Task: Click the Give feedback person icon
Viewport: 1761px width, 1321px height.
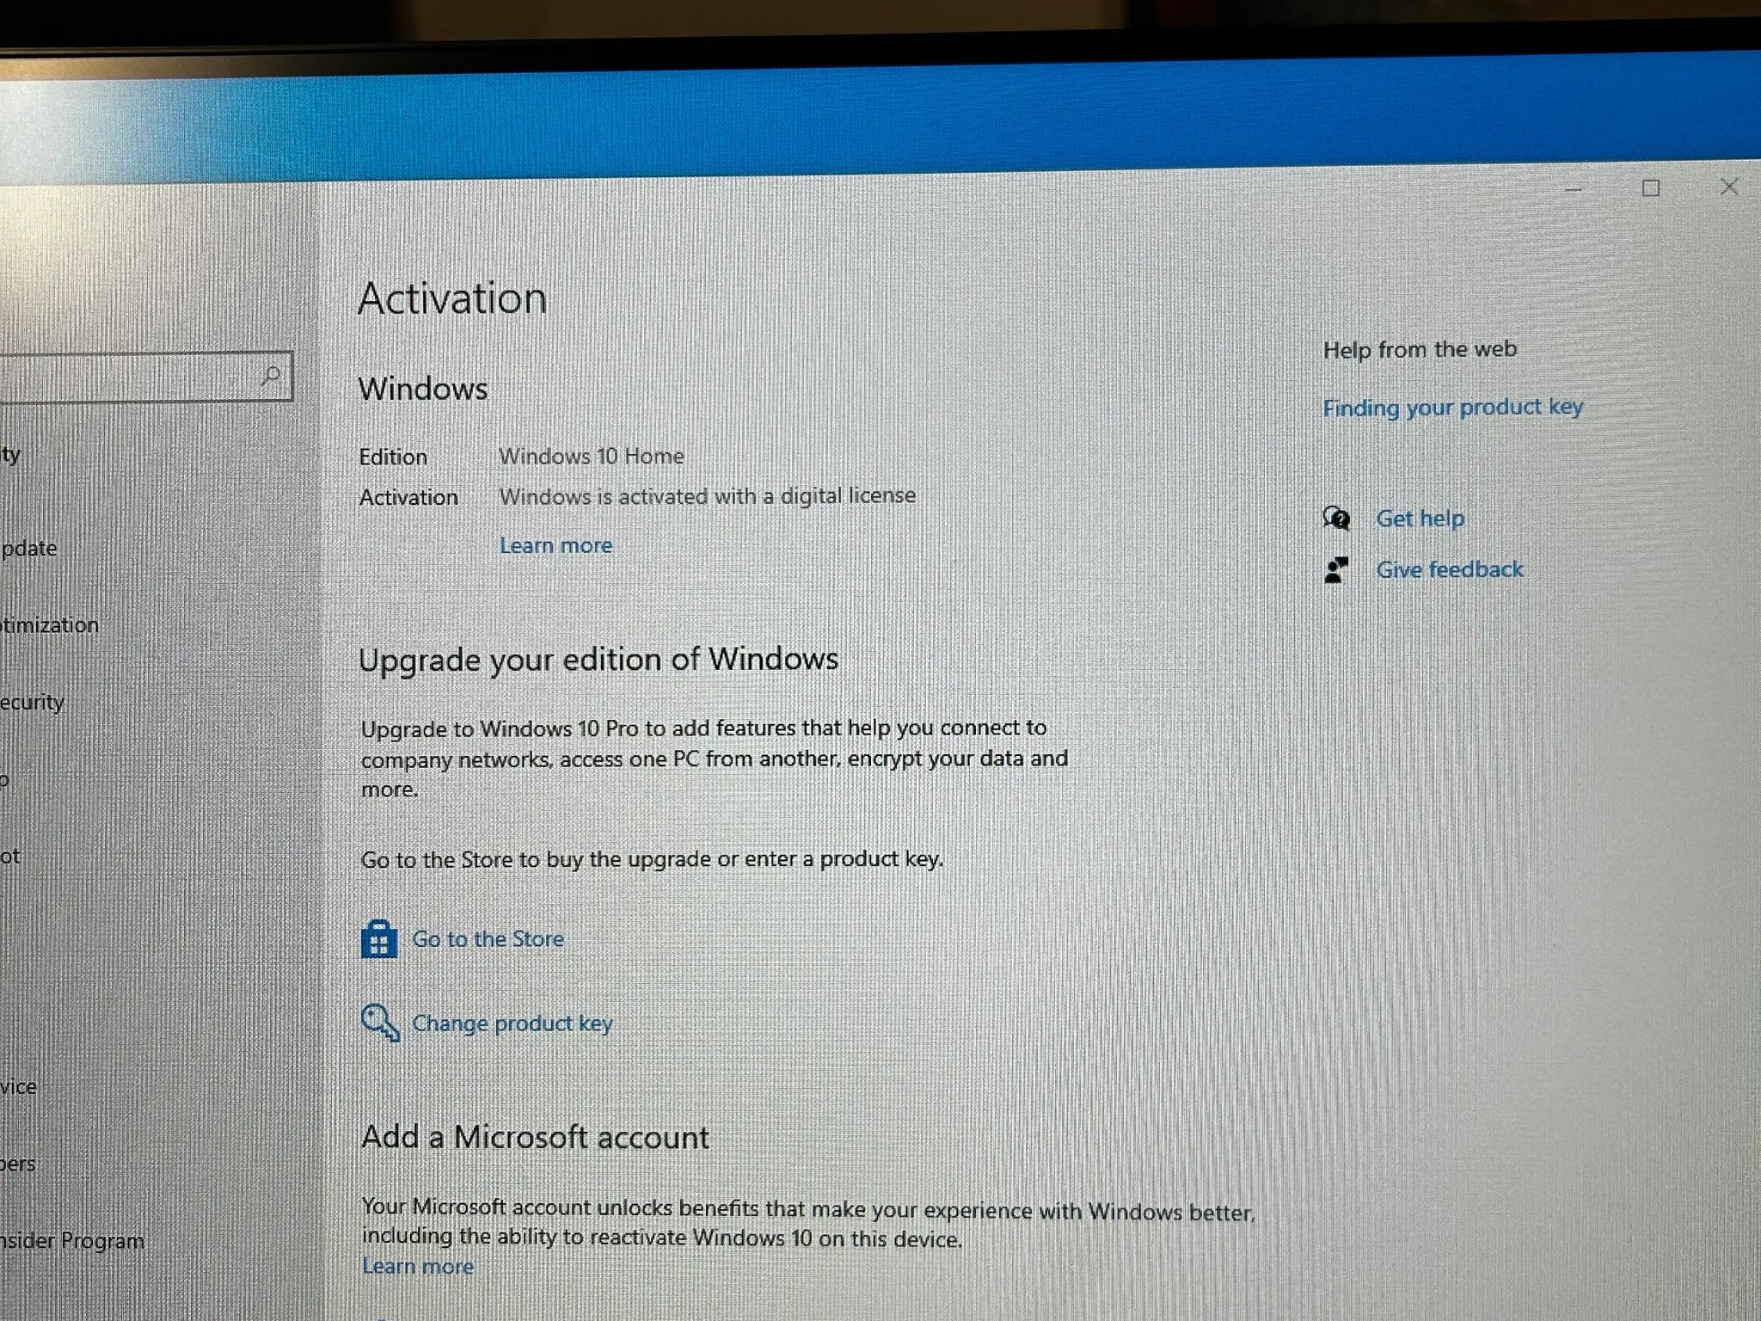Action: 1336,570
